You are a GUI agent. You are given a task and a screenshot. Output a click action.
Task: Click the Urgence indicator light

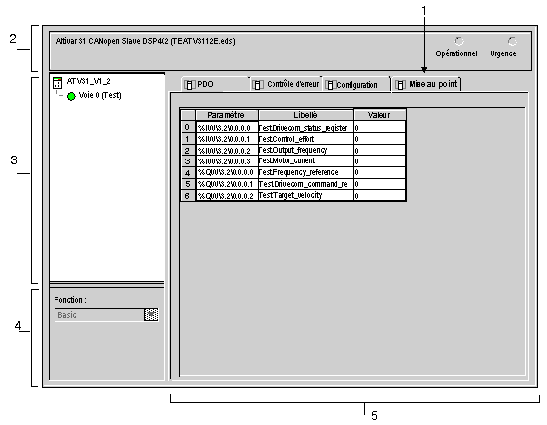pyautogui.click(x=512, y=42)
